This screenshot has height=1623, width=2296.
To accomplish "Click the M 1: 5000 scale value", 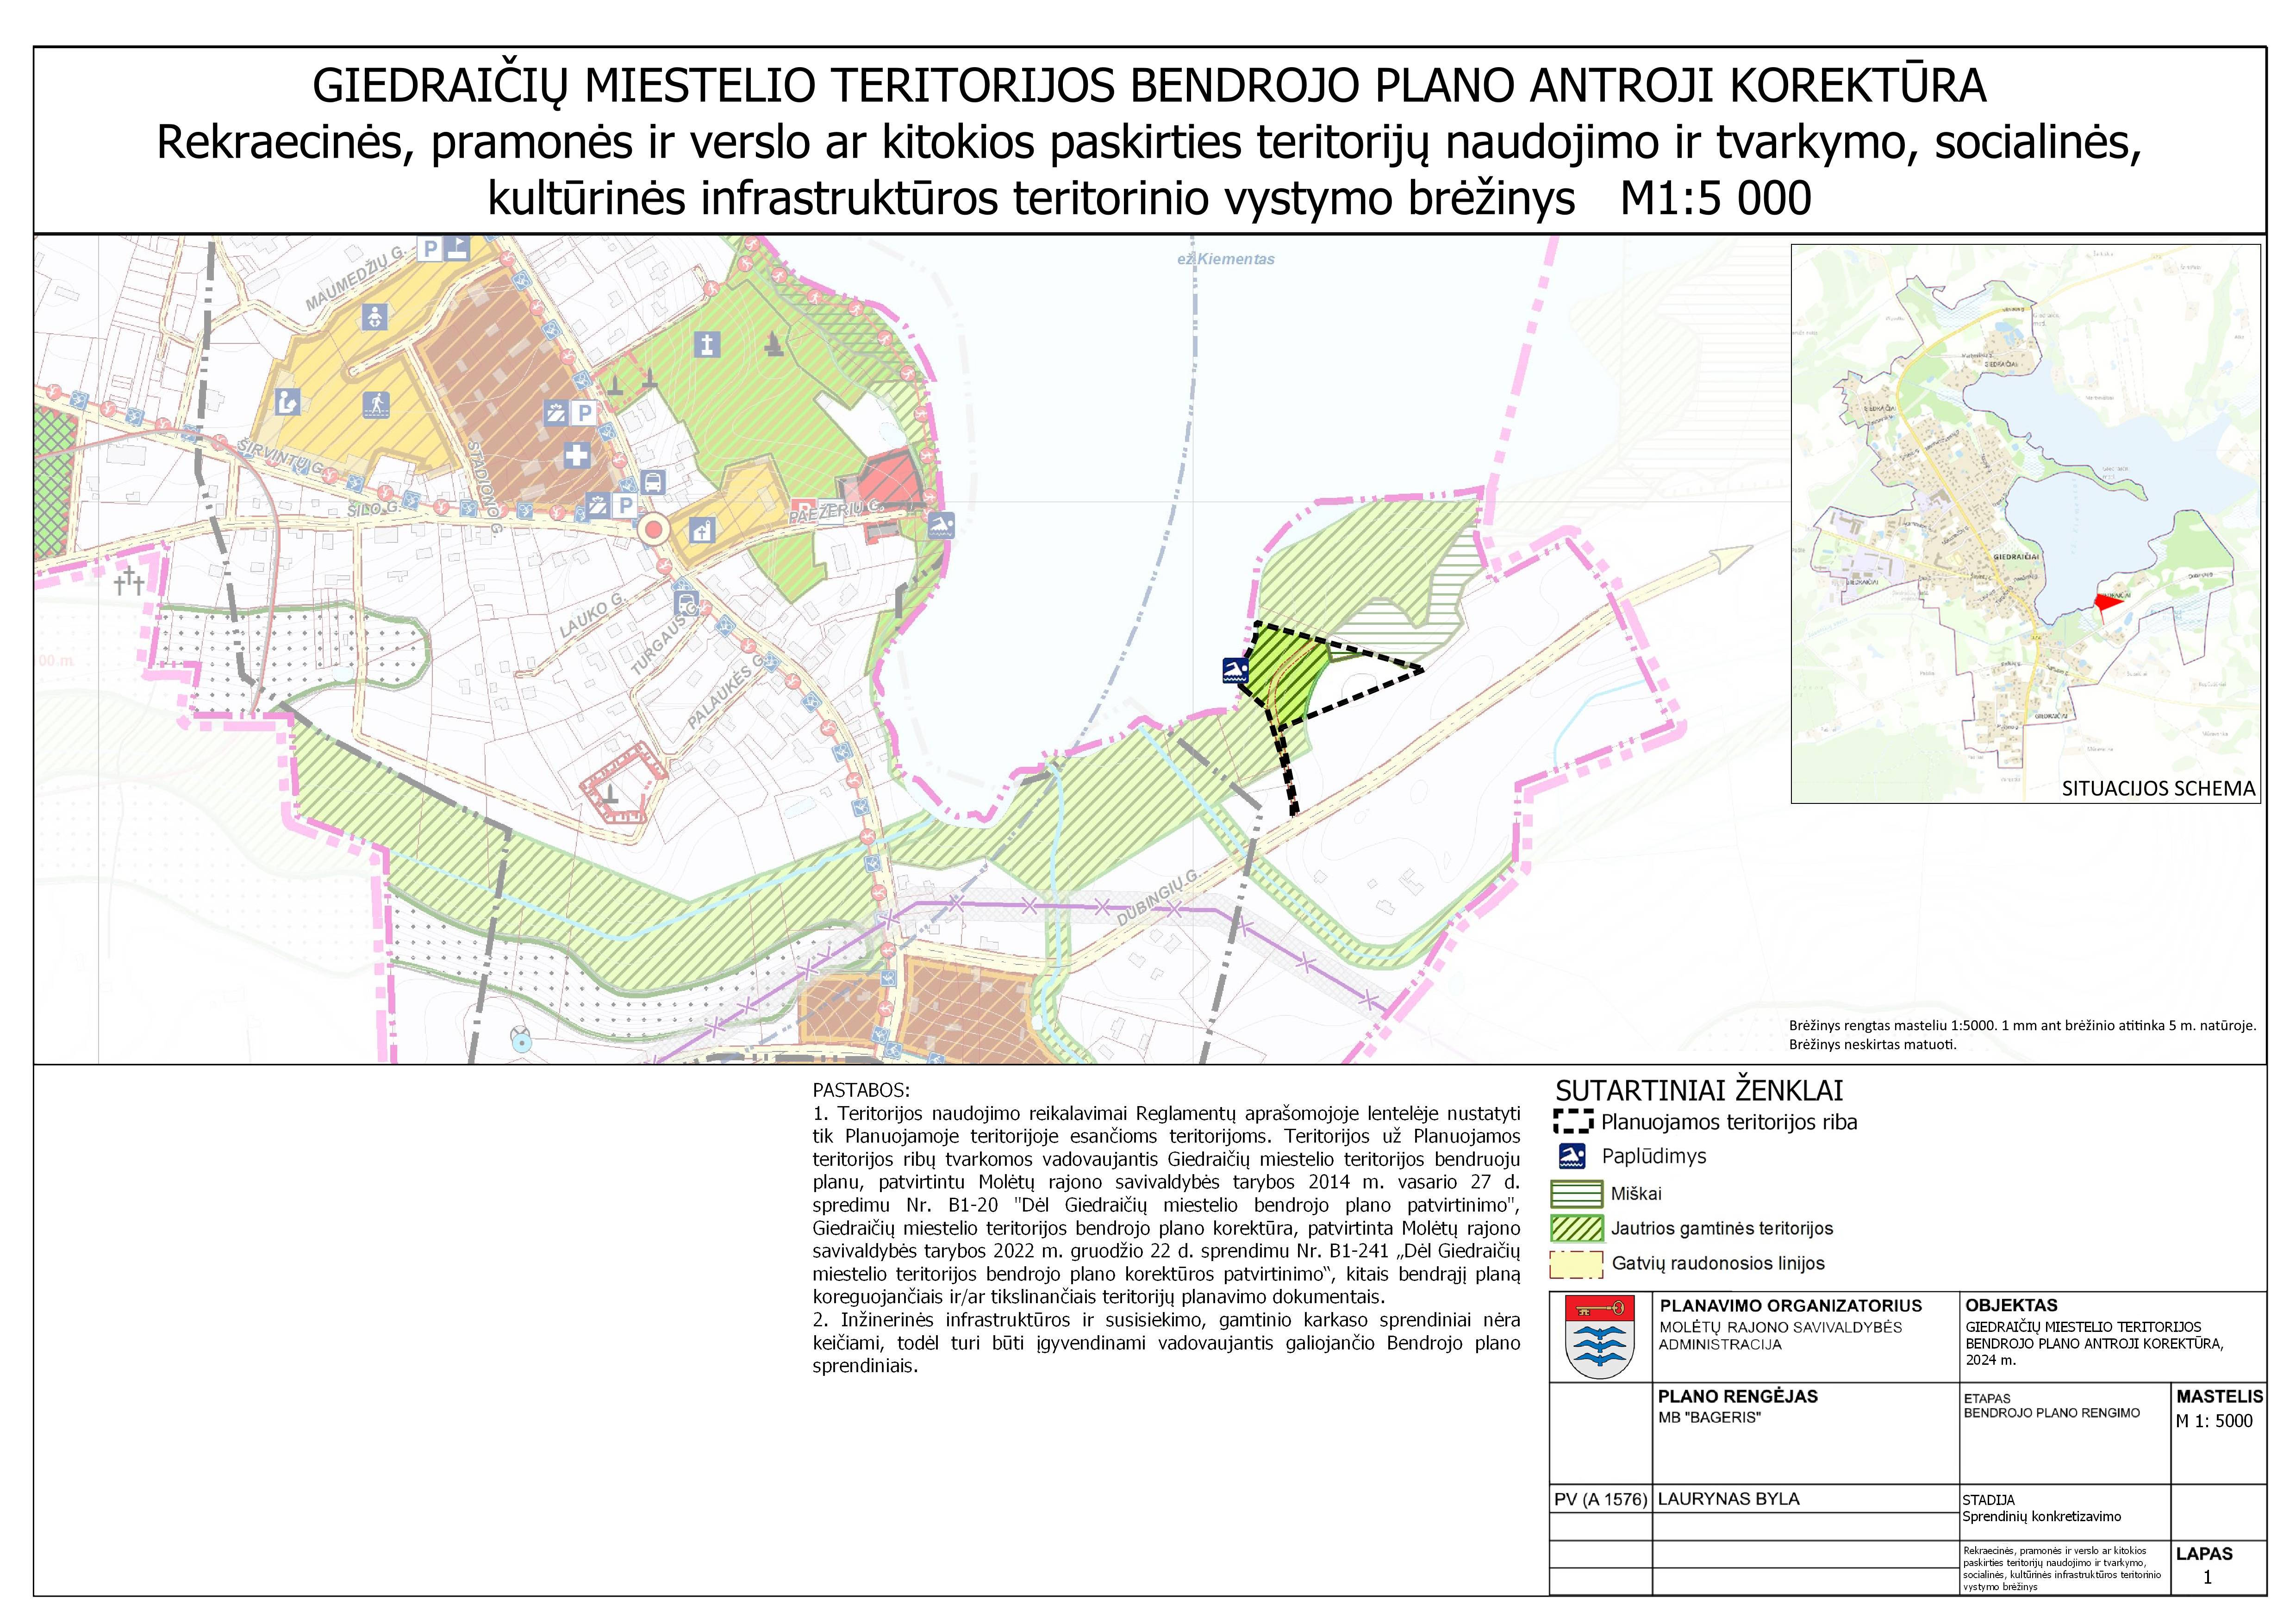I will tap(2214, 1421).
